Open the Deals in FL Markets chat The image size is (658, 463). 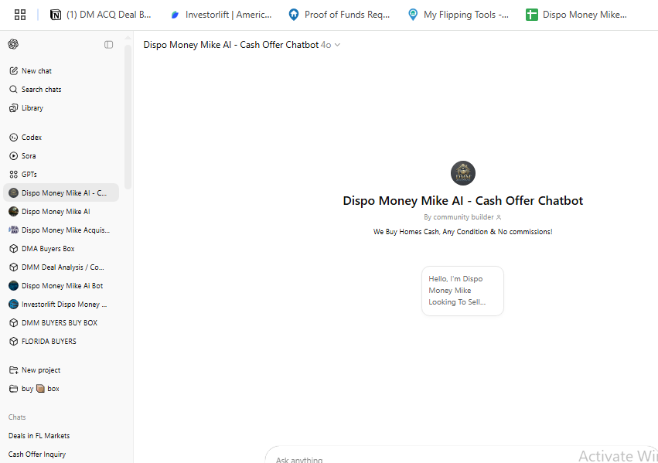point(61,435)
